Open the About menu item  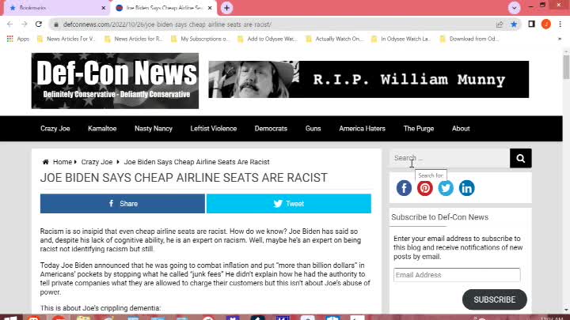pos(461,129)
